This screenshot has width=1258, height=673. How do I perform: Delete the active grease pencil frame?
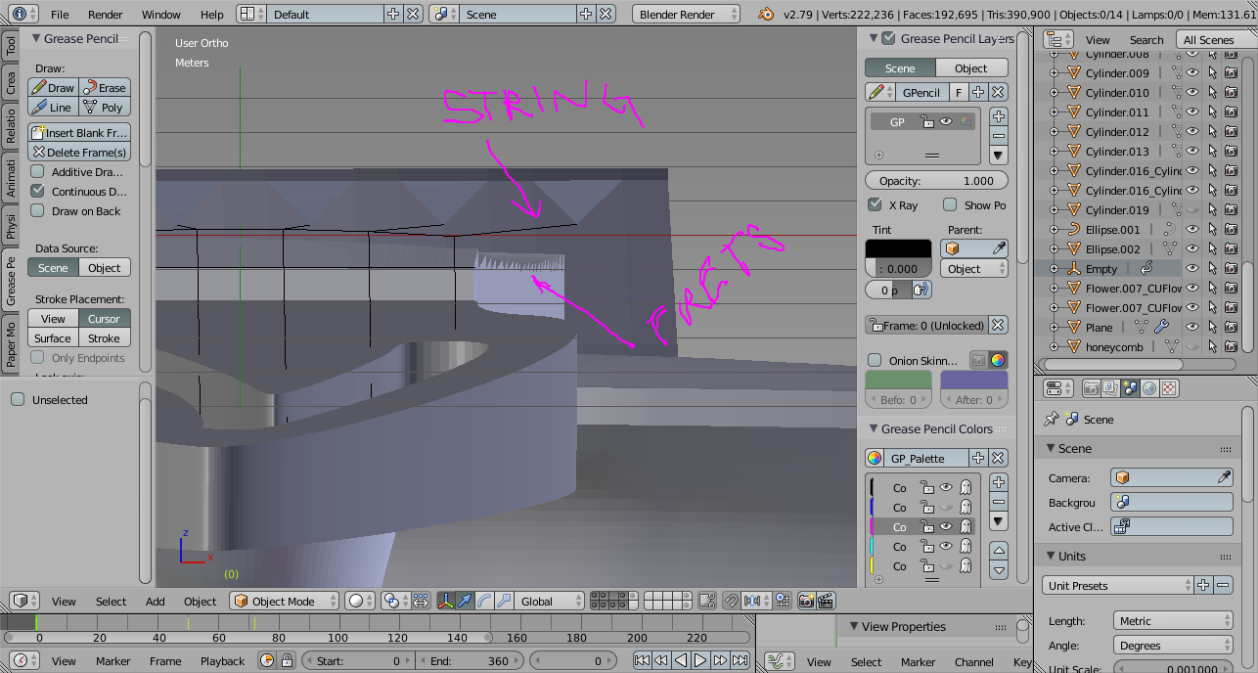tap(998, 326)
